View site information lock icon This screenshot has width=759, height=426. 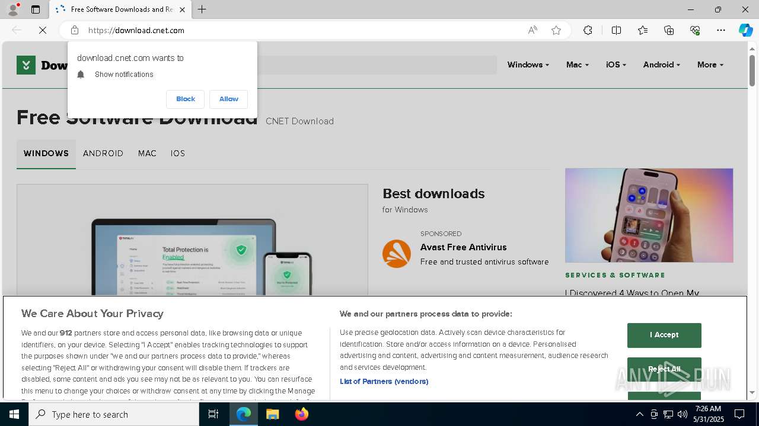75,30
